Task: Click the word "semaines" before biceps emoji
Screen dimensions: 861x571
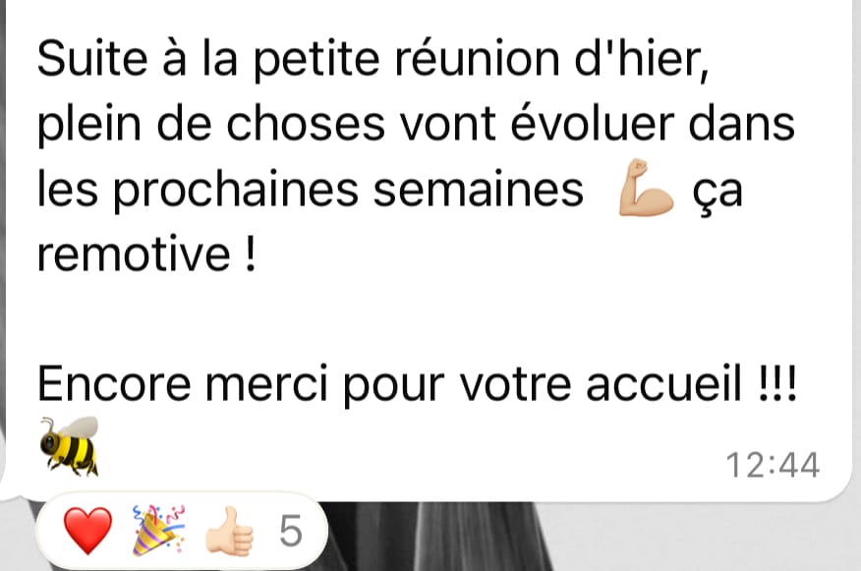Action: (478, 191)
